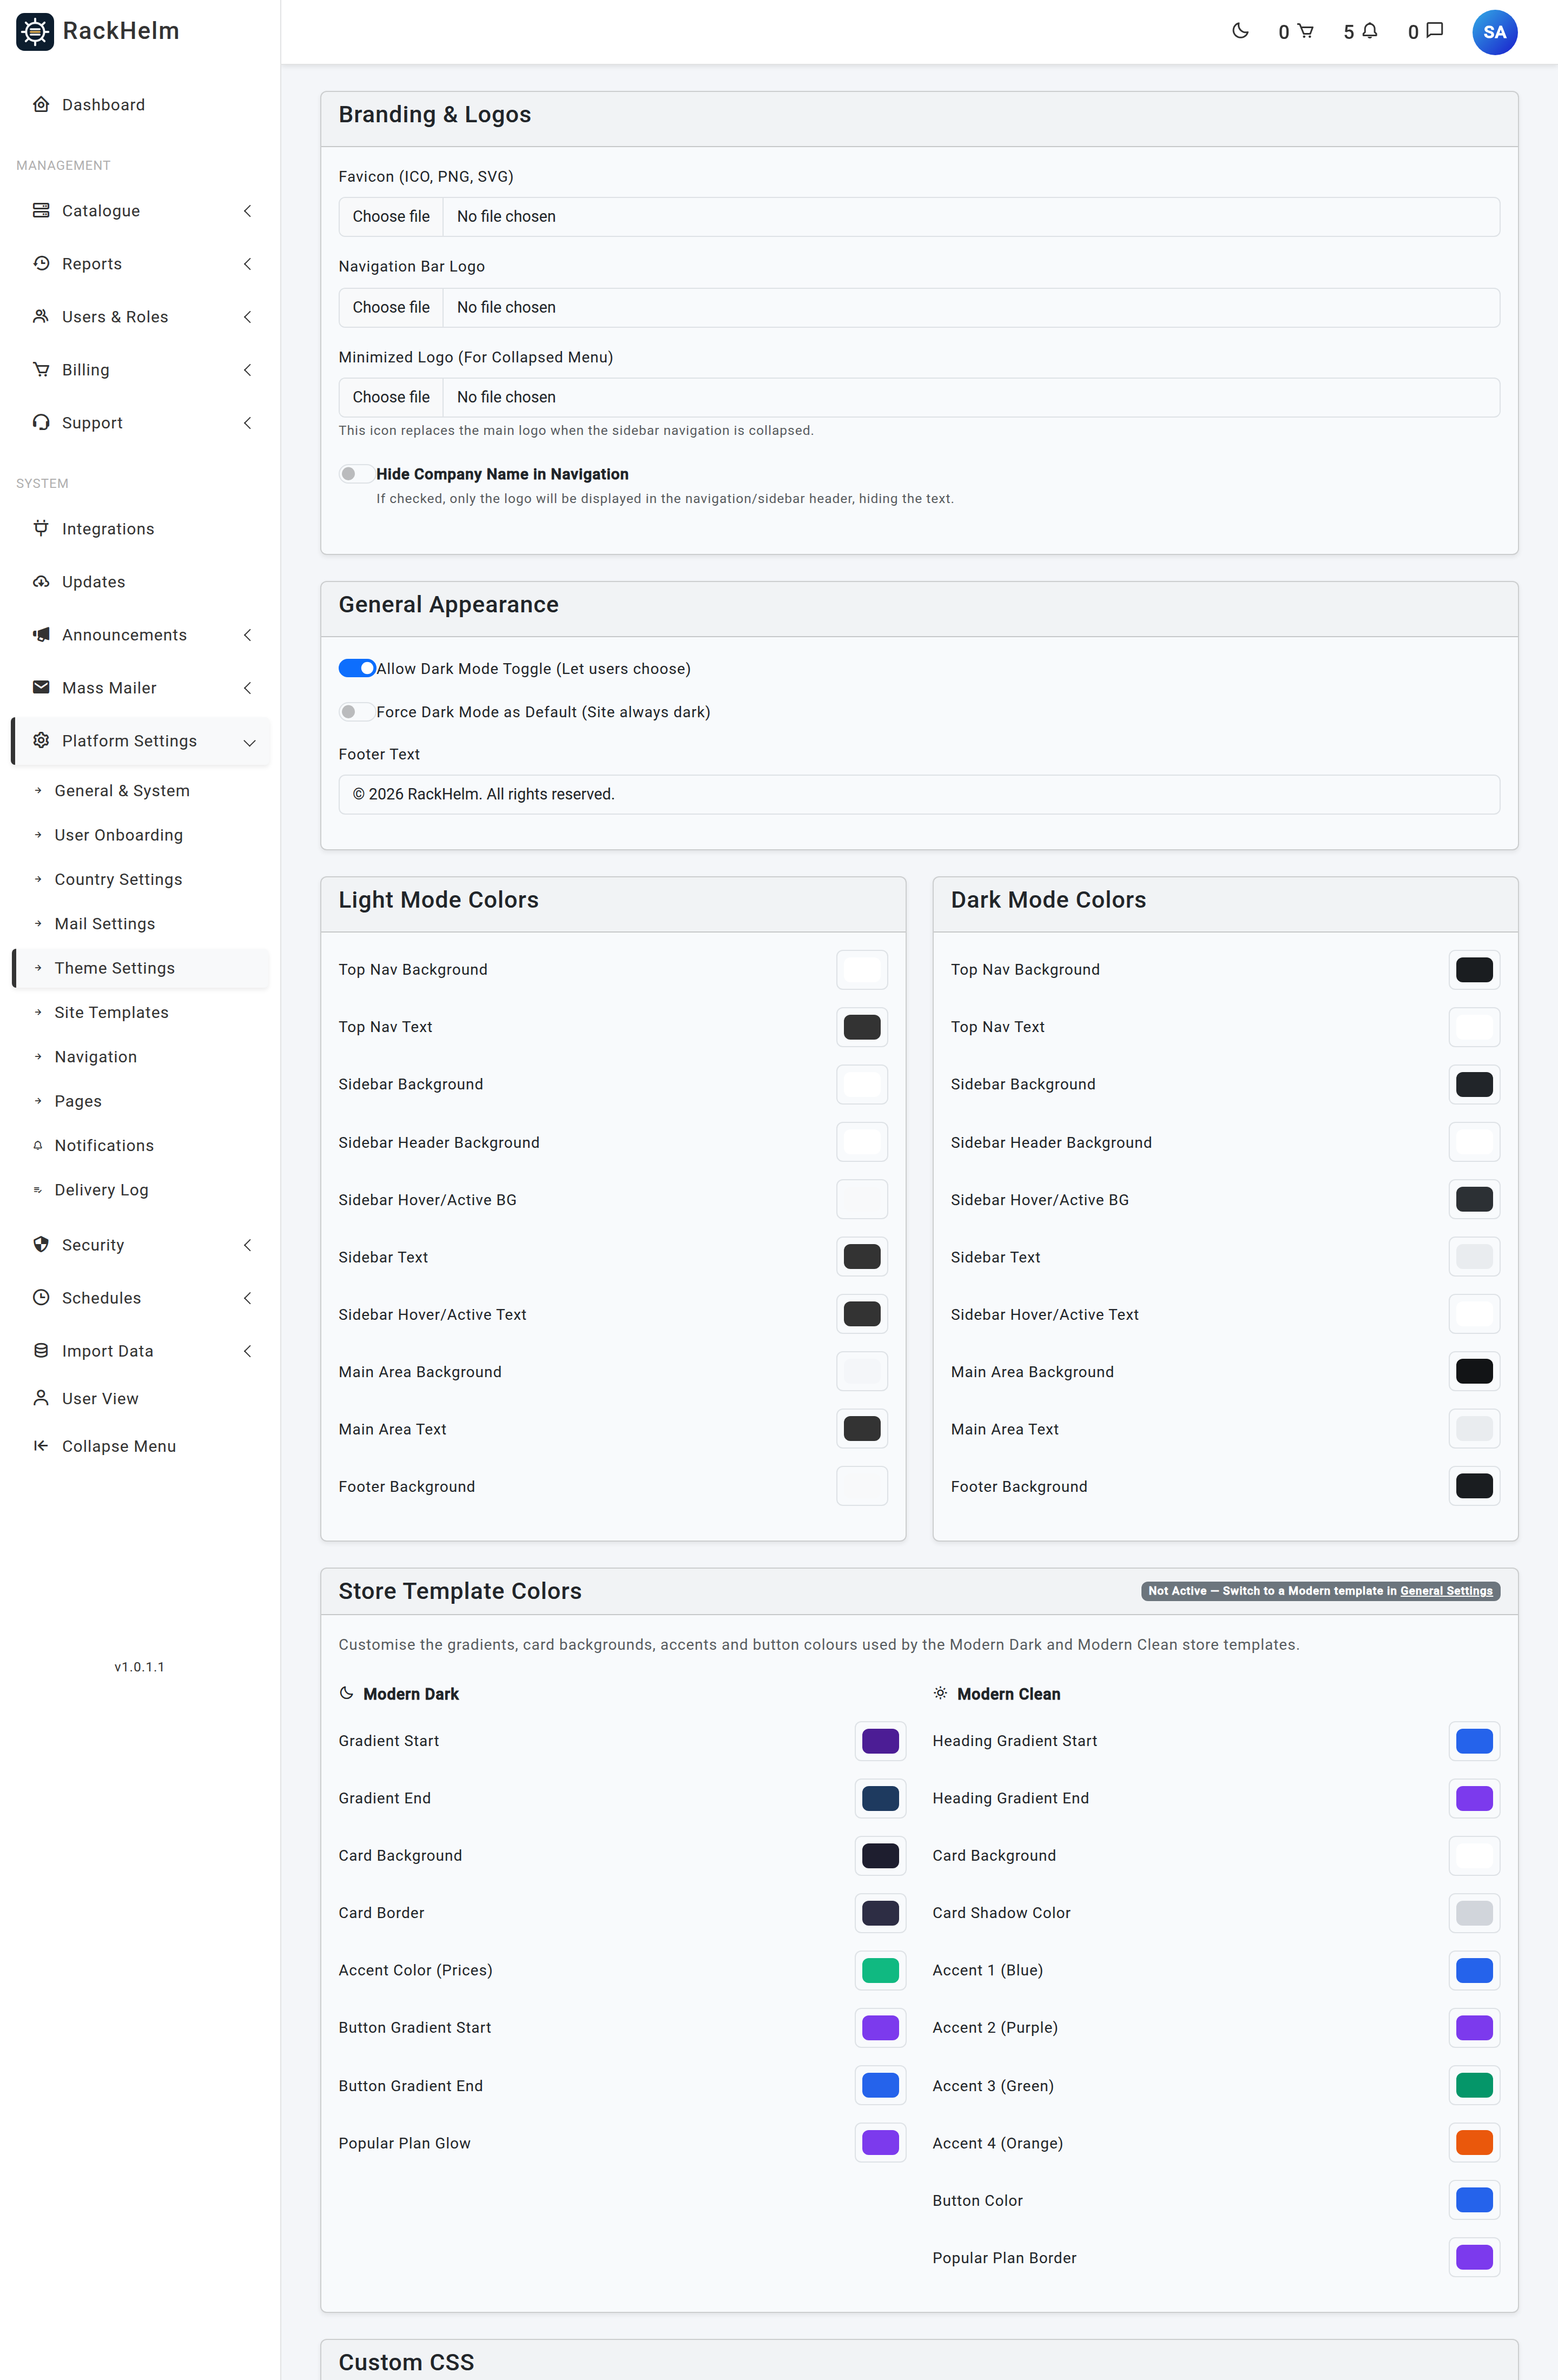Click the Mass Mailer envelope icon
This screenshot has height=2380, width=1558.
[41, 688]
